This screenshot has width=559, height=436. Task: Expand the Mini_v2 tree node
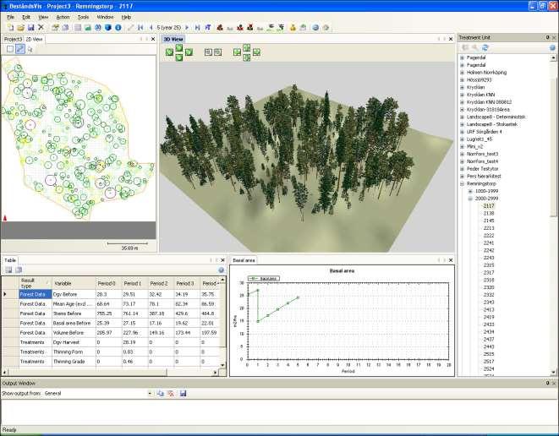[462, 147]
